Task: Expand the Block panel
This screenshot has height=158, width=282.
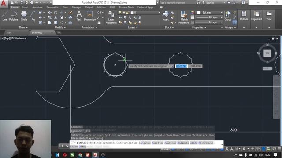Action: 169,27
